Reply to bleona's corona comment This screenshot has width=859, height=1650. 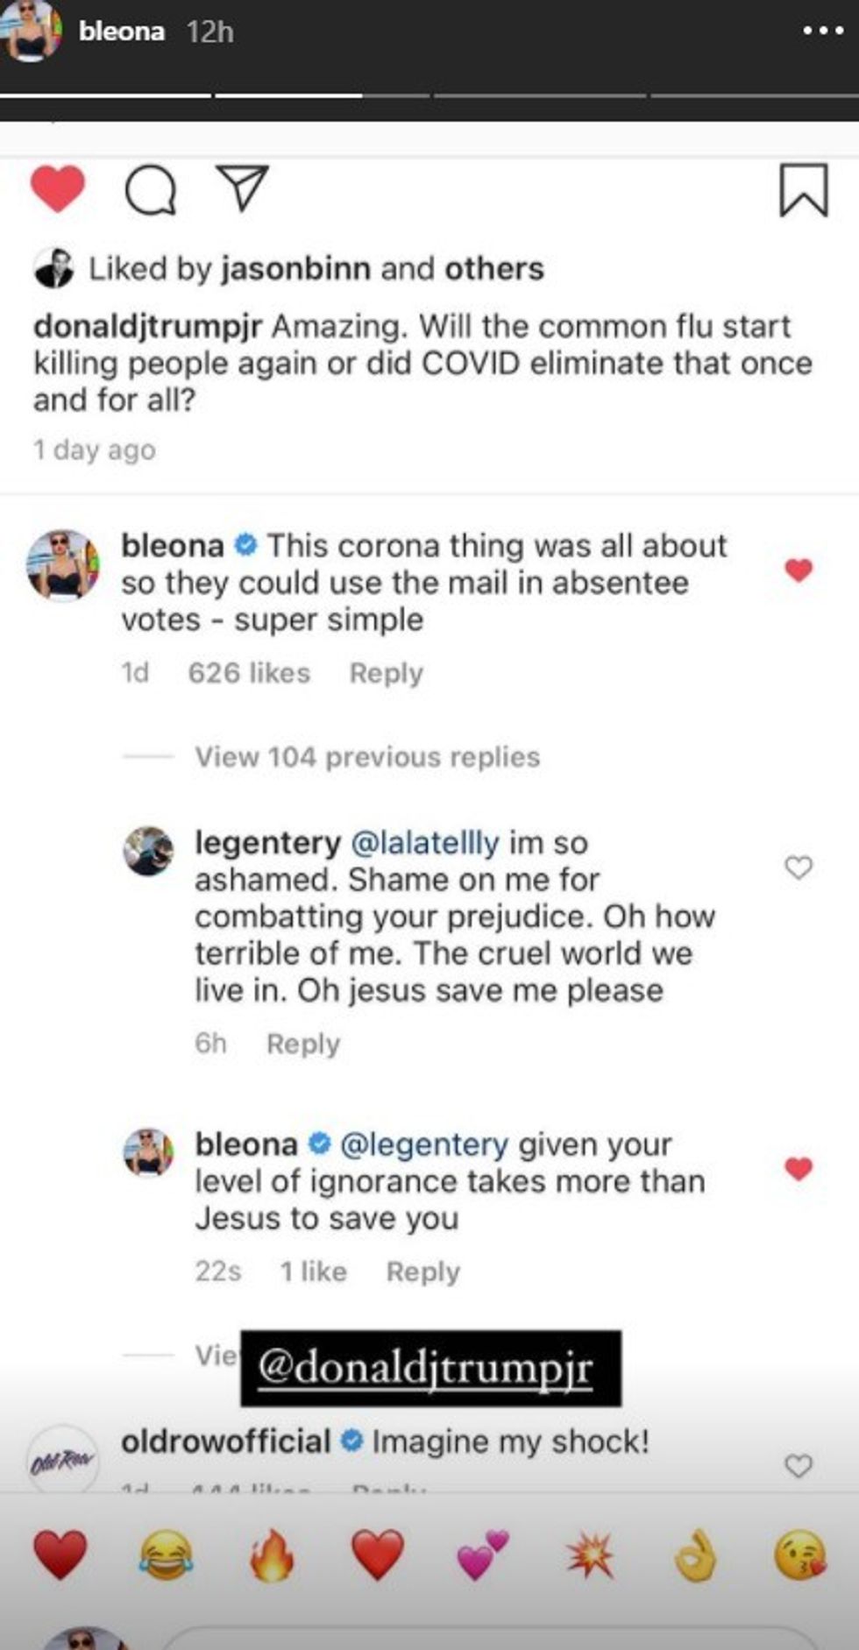(387, 673)
